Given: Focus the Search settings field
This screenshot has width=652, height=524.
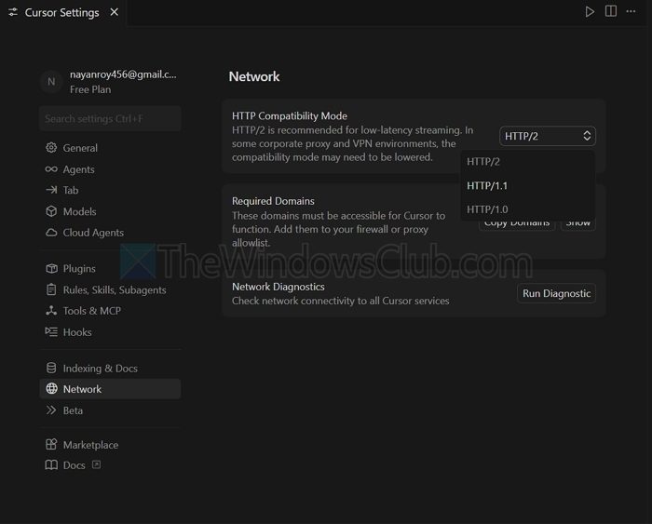Looking at the screenshot, I should coord(110,118).
